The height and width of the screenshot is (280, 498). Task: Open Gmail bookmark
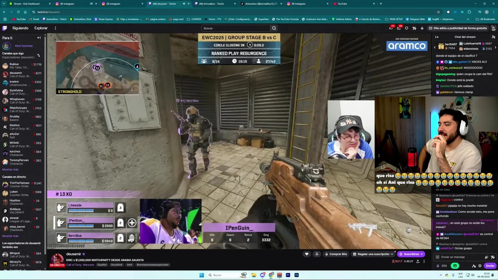[x=34, y=19]
